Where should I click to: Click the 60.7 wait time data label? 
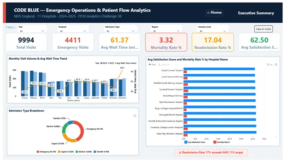pos(113,90)
